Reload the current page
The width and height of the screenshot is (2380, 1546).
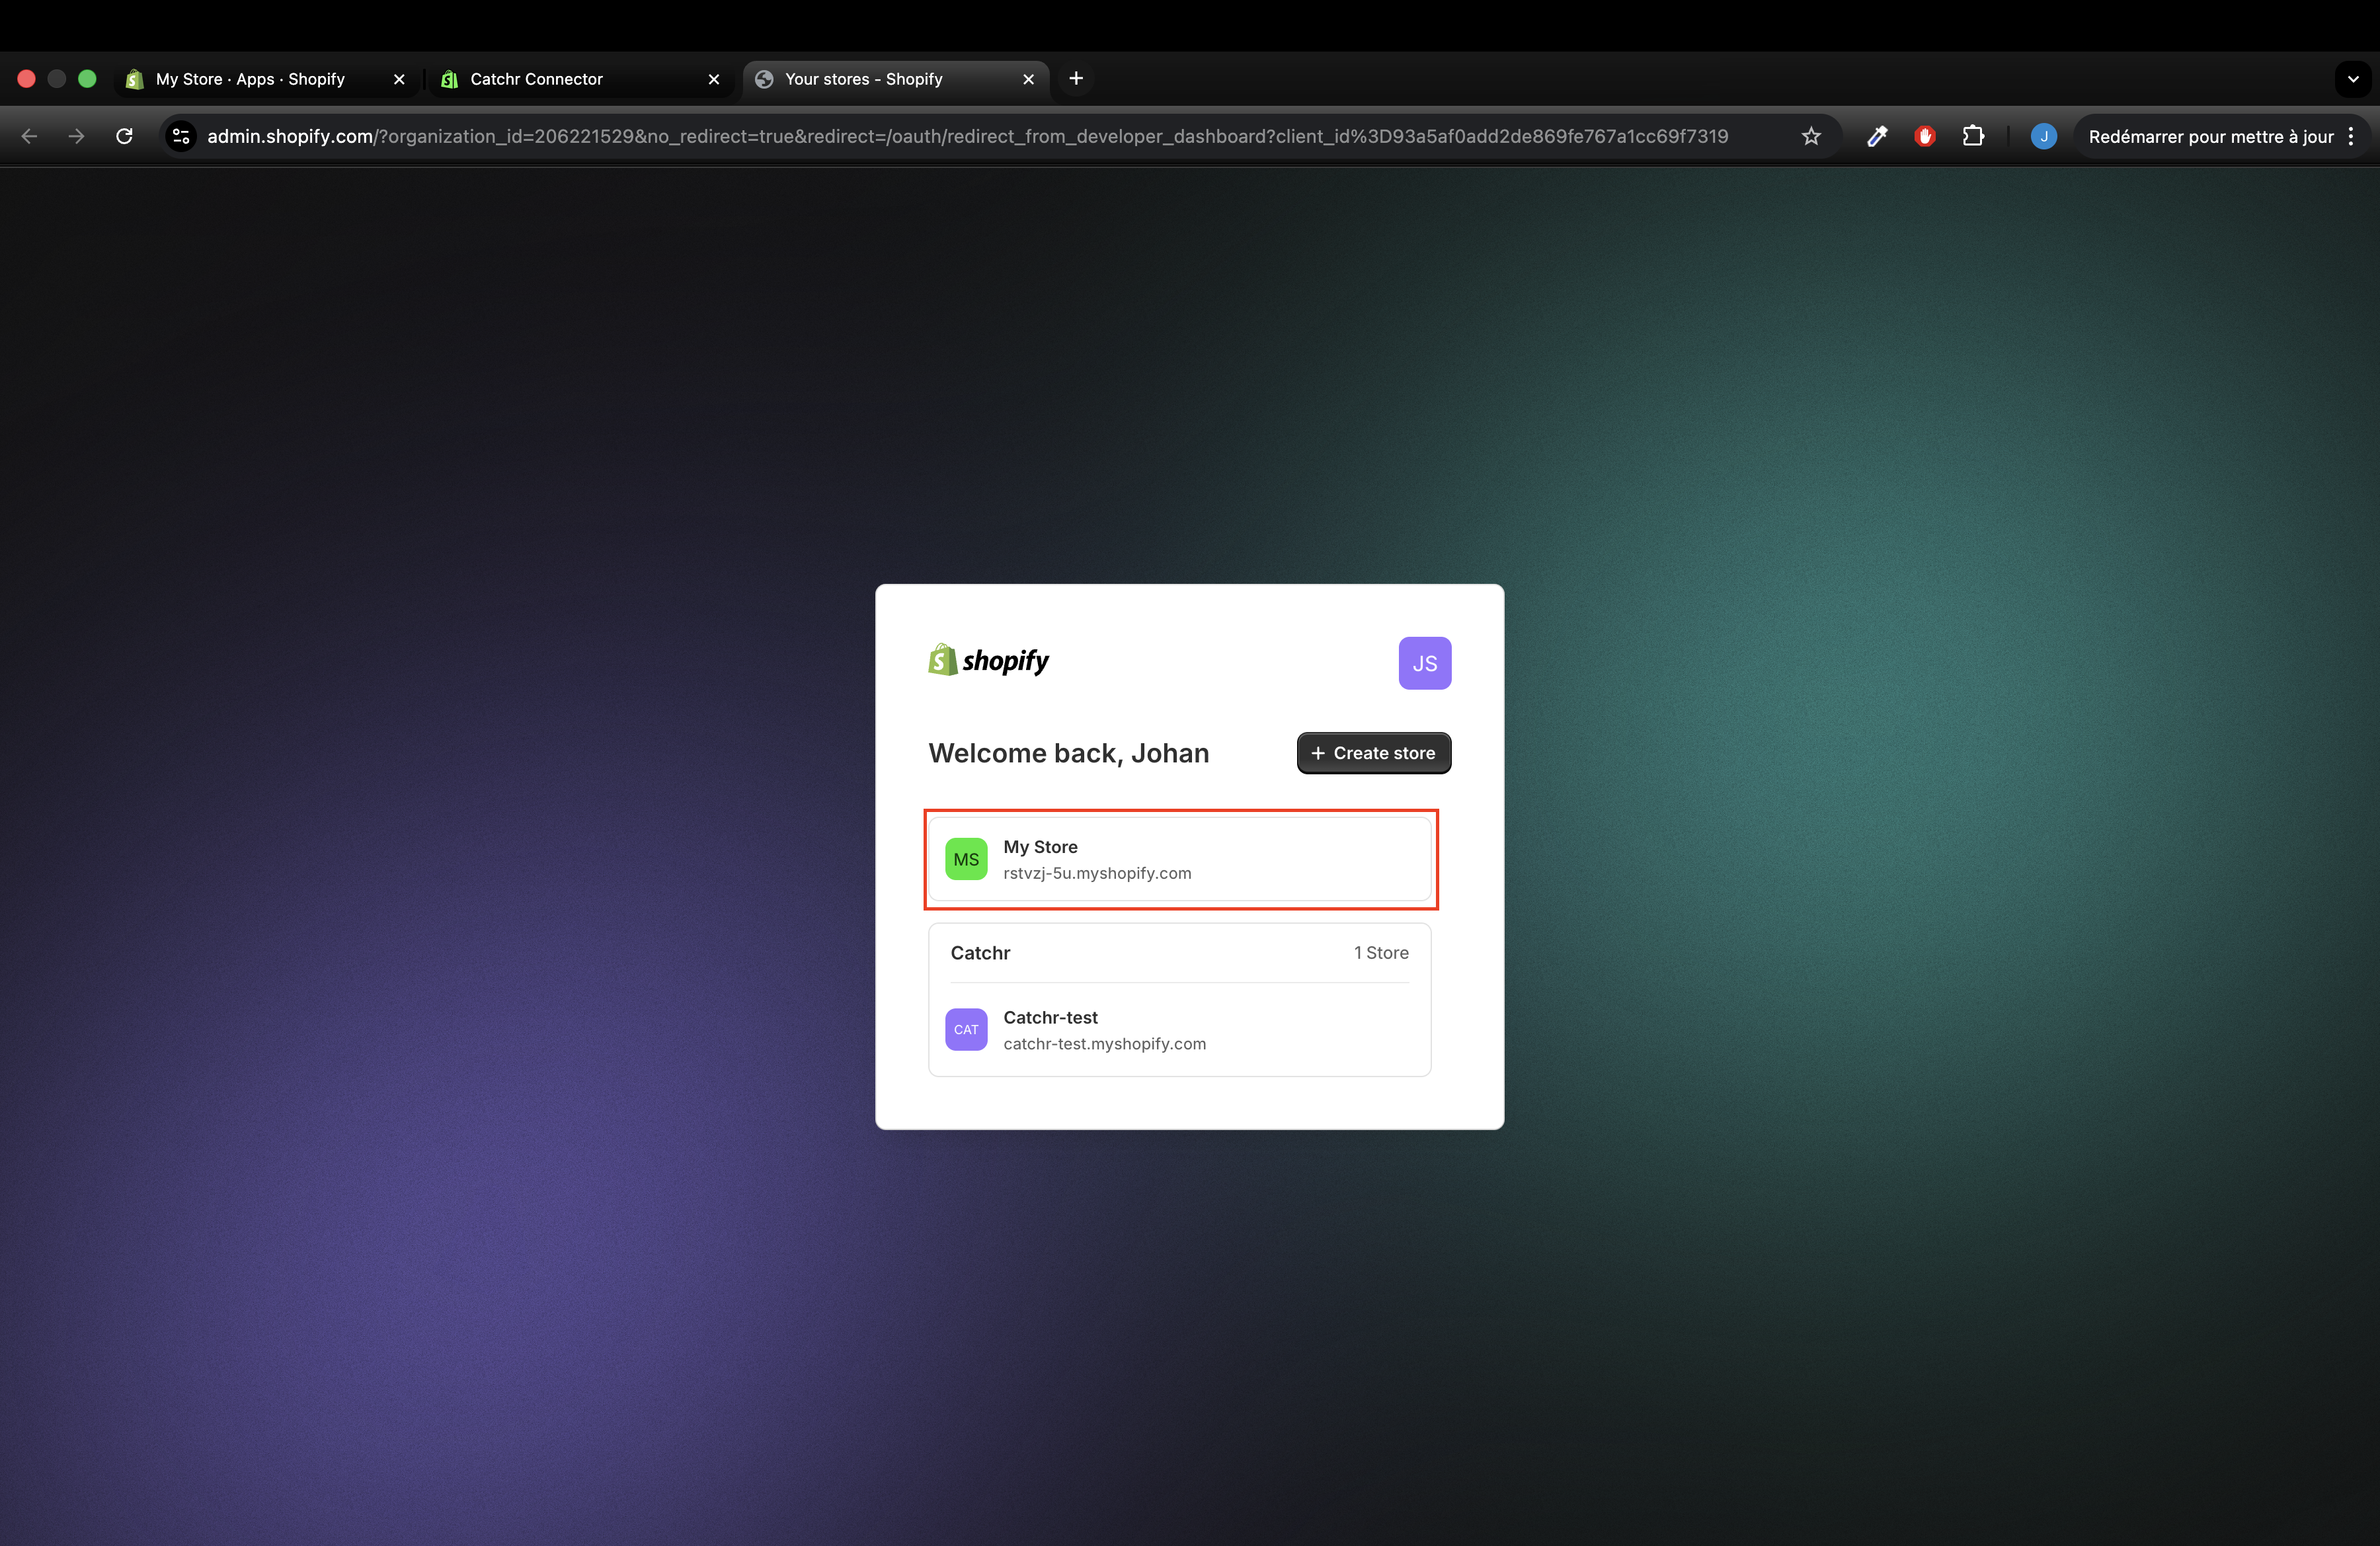pos(124,136)
